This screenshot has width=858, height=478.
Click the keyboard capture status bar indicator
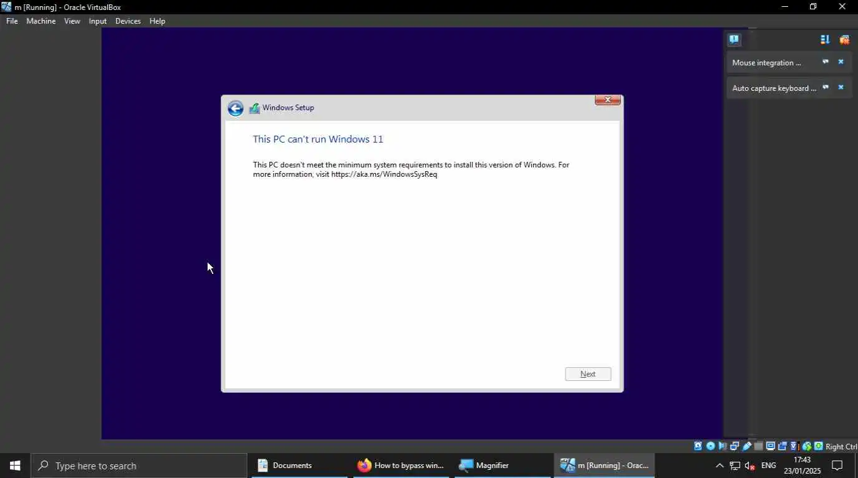coord(819,446)
